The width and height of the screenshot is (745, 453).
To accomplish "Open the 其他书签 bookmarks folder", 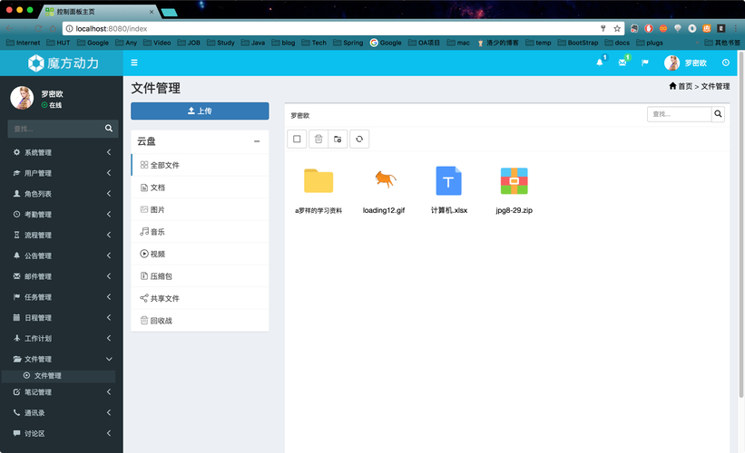I will 722,43.
